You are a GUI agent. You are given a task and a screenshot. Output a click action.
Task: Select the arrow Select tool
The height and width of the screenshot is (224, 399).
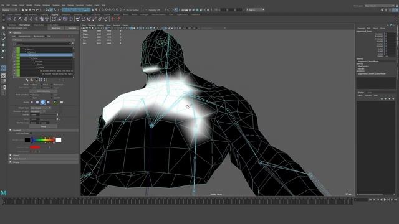tap(4, 28)
